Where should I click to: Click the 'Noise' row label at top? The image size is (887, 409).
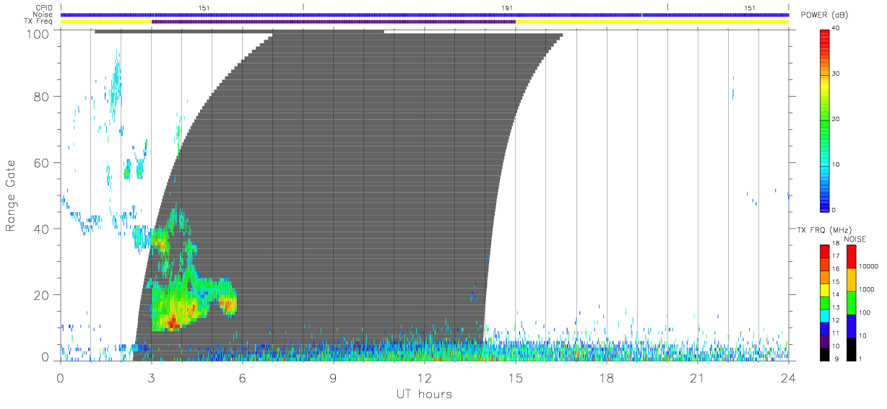43,14
